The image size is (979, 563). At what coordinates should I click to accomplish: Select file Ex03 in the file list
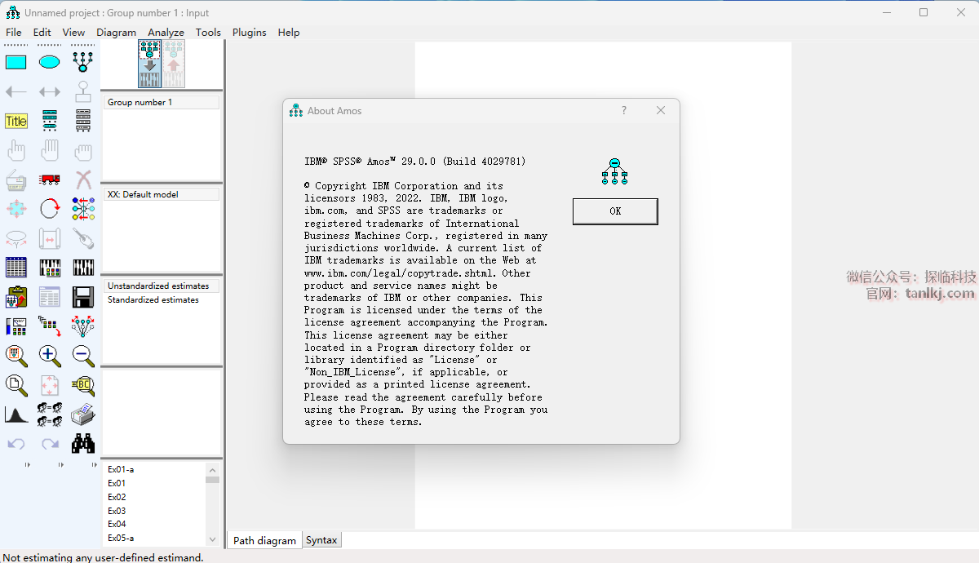coord(117,511)
